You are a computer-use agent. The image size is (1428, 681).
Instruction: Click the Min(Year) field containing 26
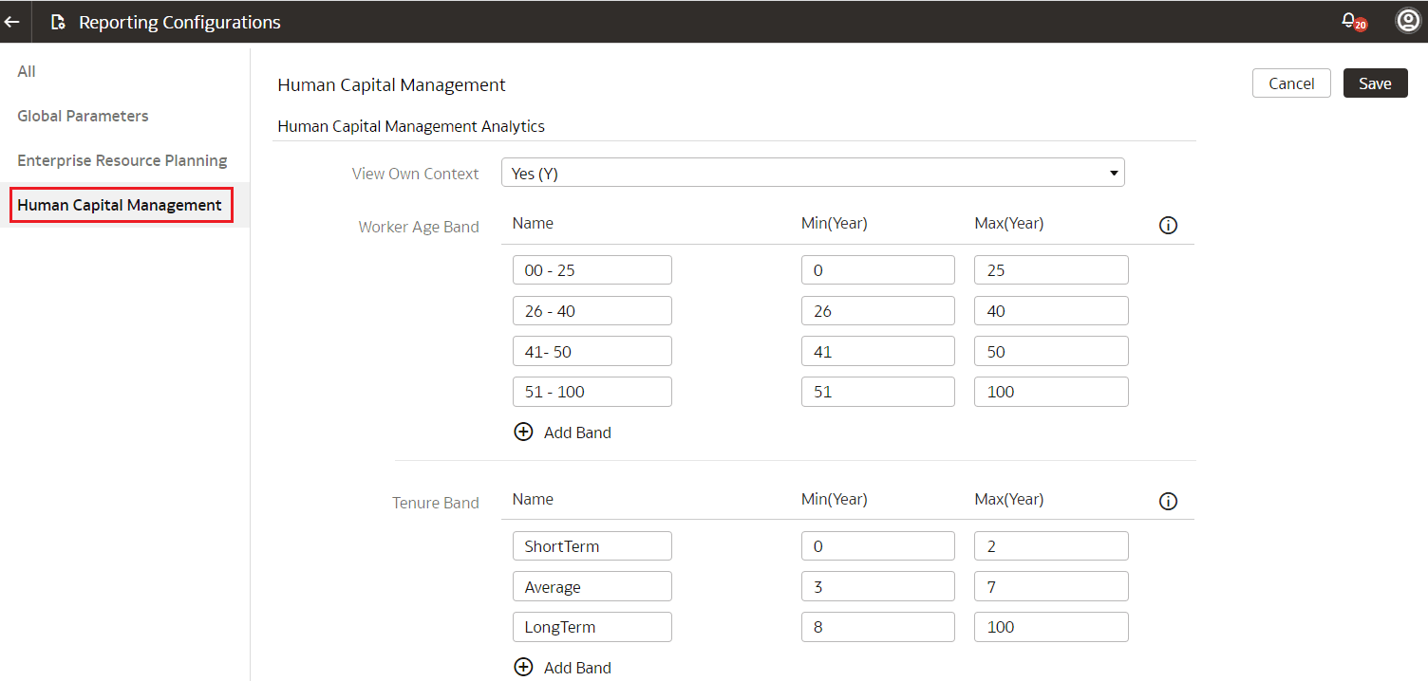coord(877,310)
